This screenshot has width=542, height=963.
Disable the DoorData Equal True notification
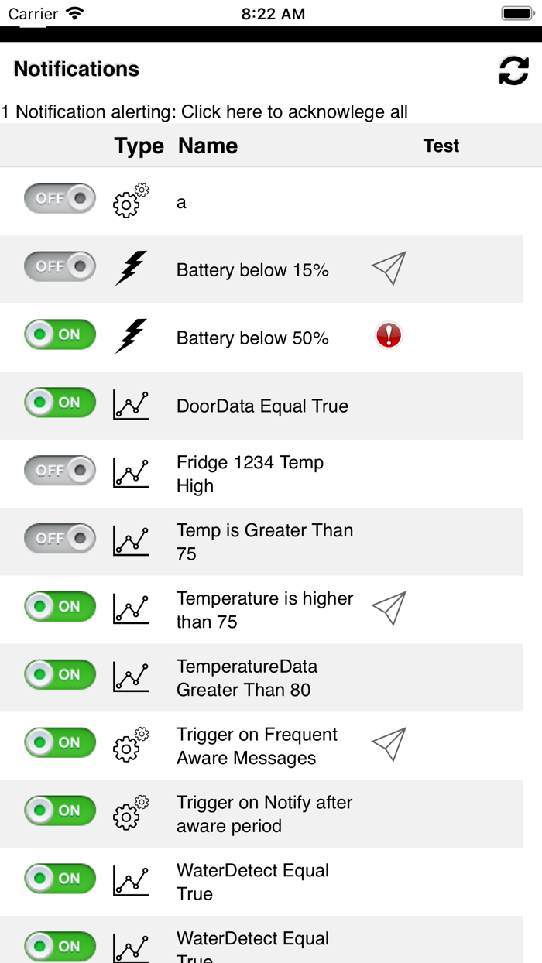coord(60,403)
